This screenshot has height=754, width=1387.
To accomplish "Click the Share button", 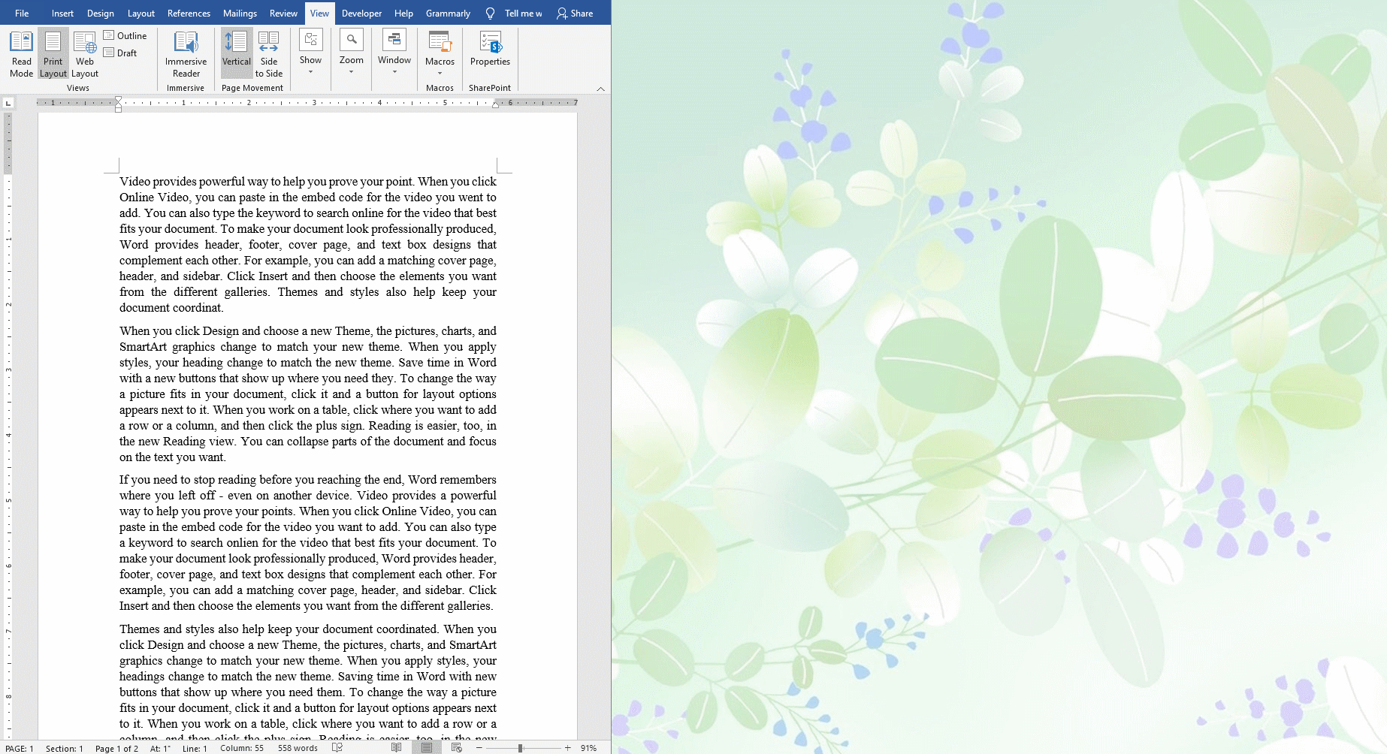I will point(575,13).
